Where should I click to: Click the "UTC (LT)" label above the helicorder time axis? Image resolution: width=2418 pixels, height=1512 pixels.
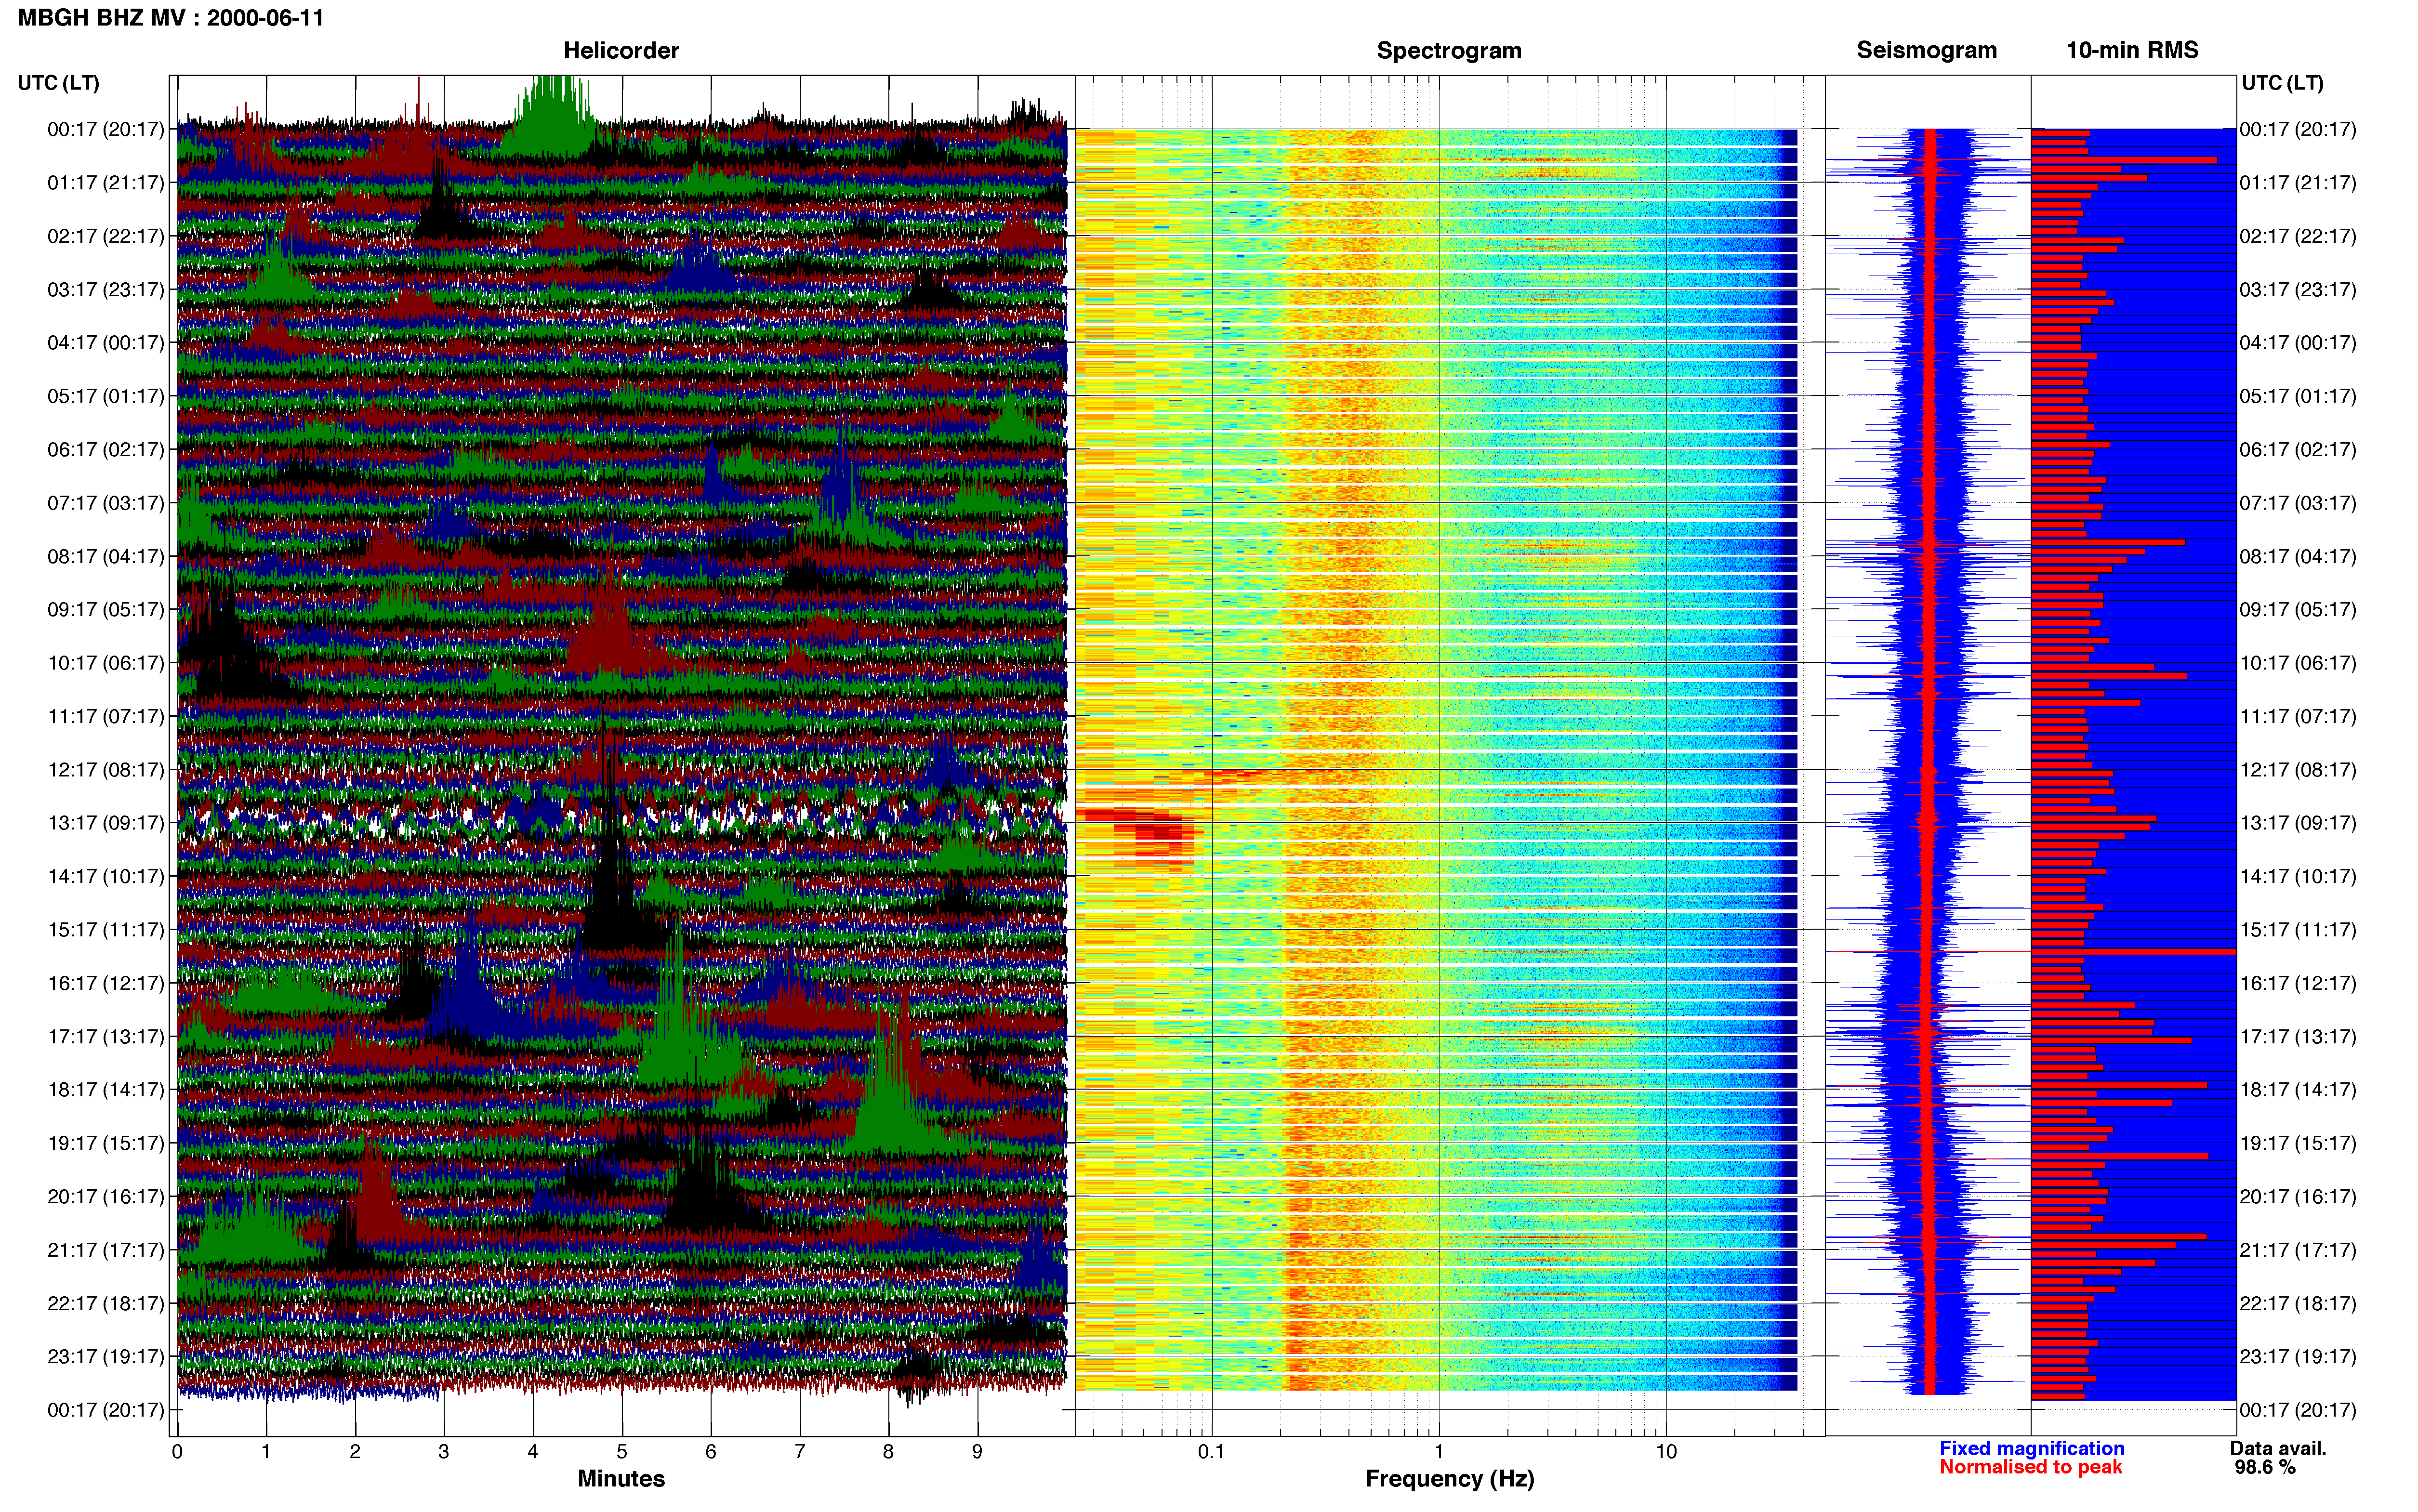click(x=59, y=83)
